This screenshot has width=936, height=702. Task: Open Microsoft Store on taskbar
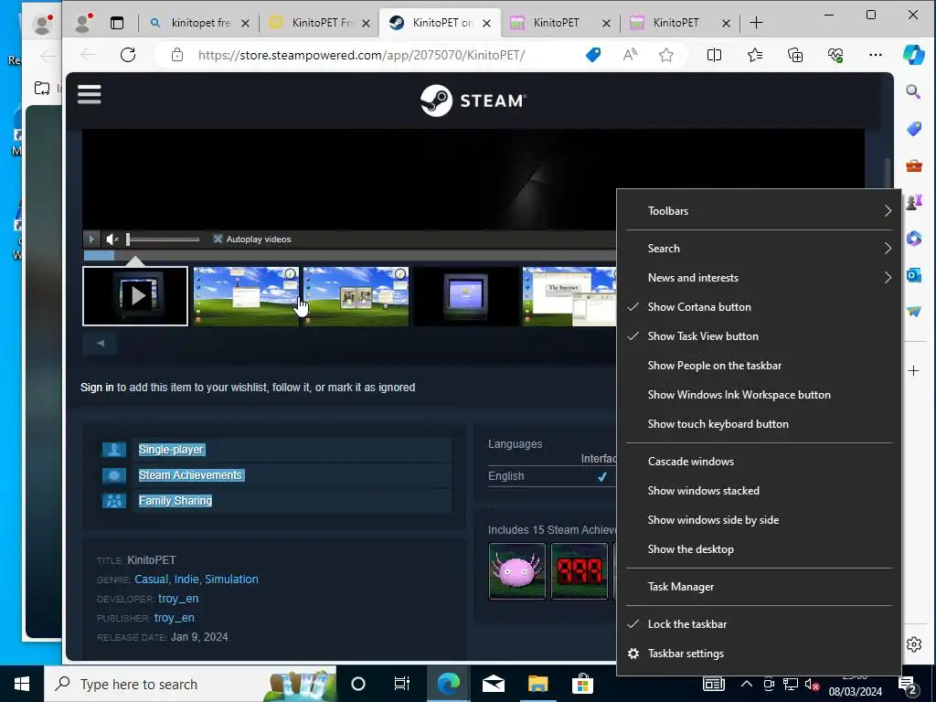(x=582, y=684)
